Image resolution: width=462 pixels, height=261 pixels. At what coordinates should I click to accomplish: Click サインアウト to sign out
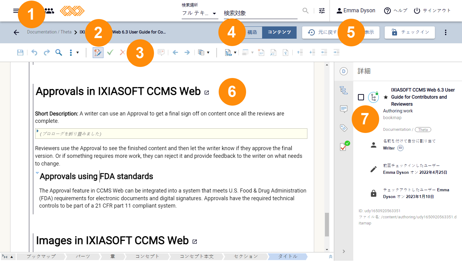pyautogui.click(x=432, y=11)
